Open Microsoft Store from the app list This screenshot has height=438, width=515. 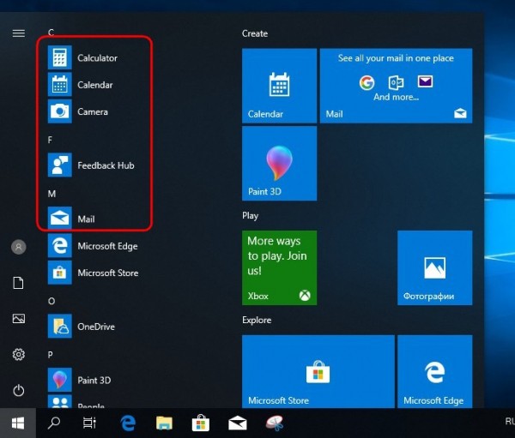97,273
